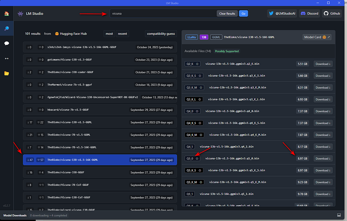Download the q3_K_M.bin file
The image size is (347, 221).
[x=323, y=88]
